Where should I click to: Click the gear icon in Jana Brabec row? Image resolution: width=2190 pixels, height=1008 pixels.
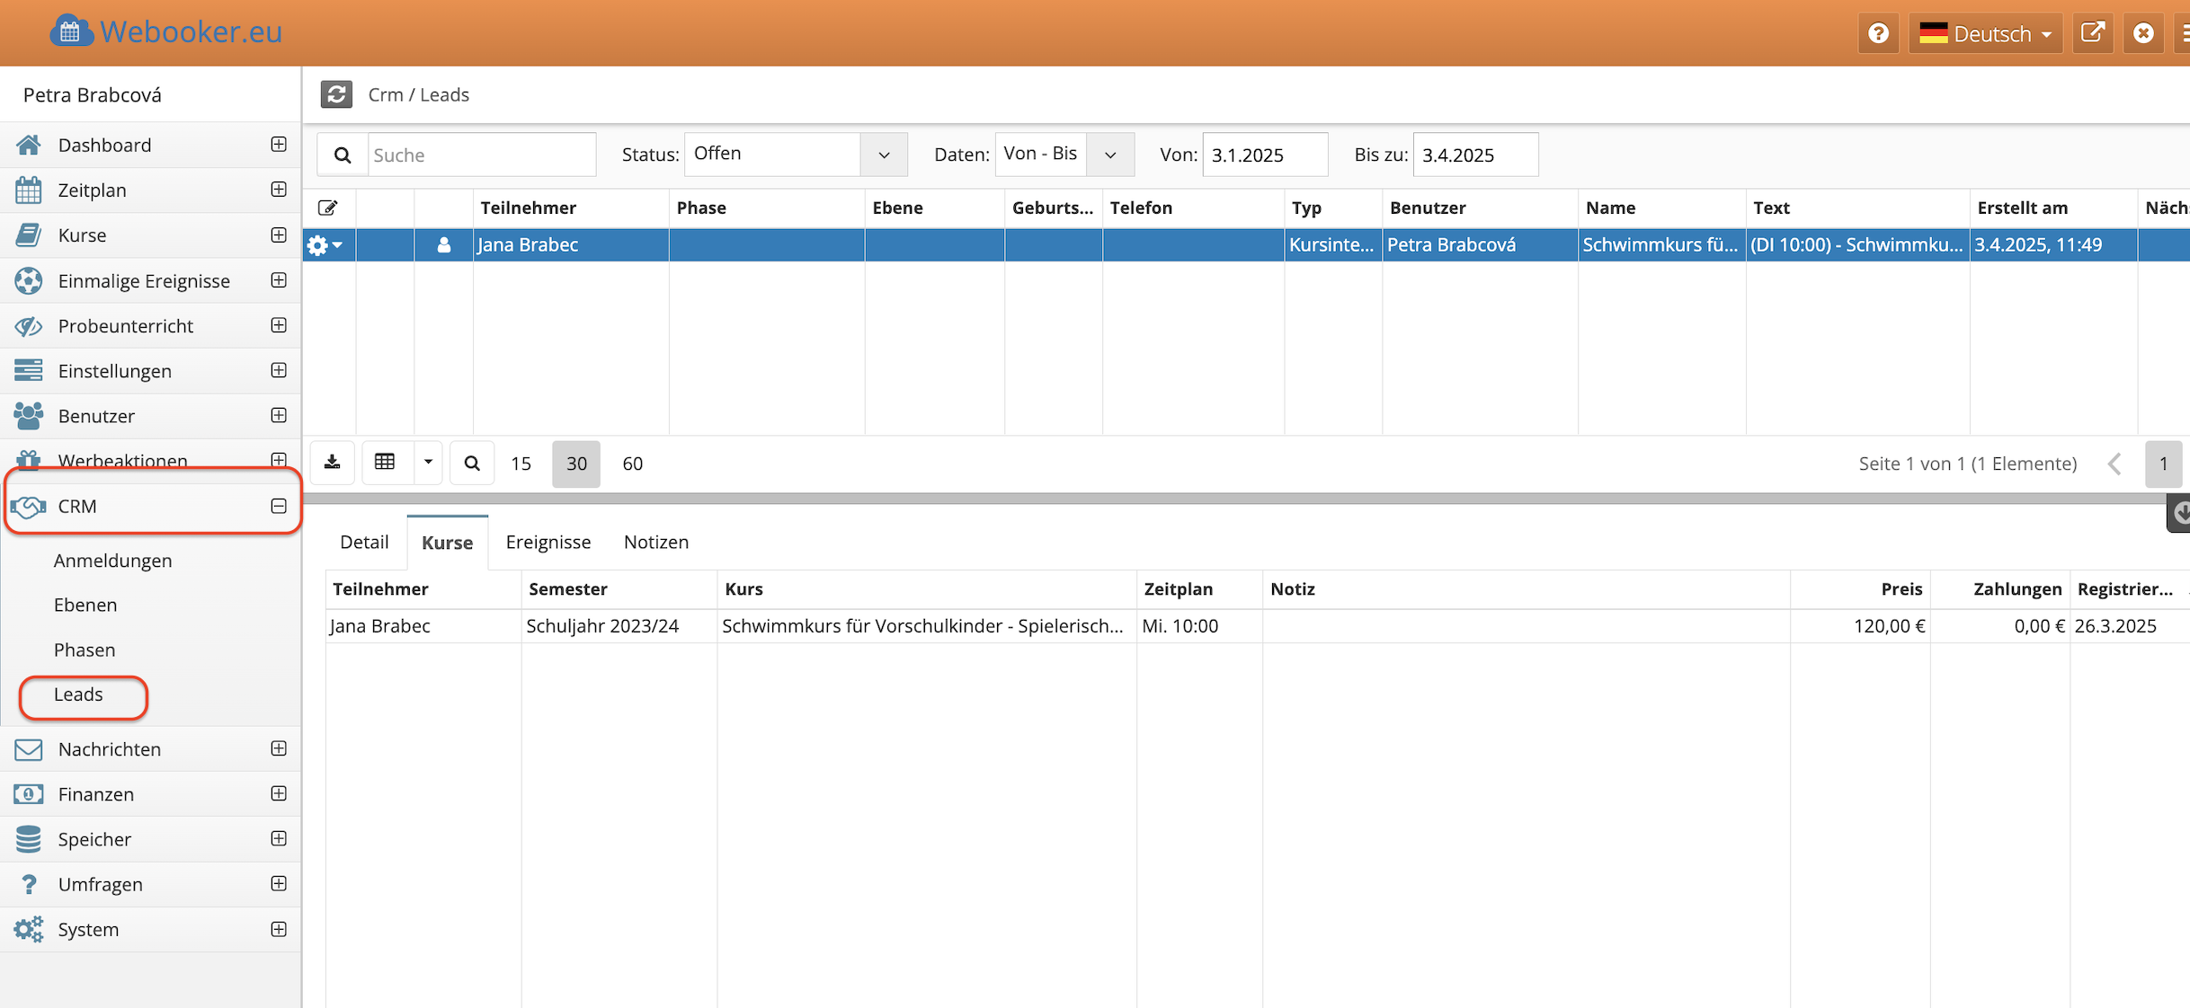[x=317, y=245]
